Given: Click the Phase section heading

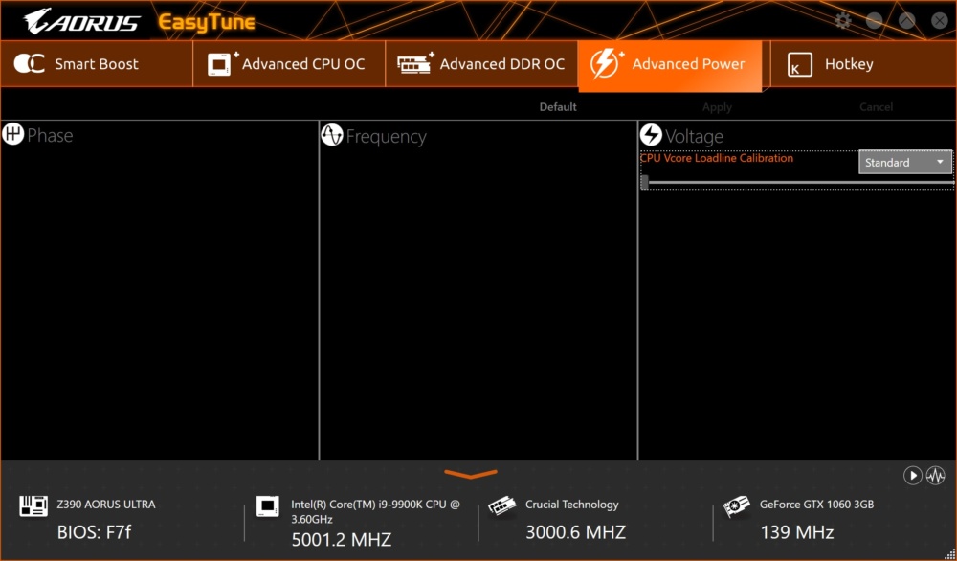Looking at the screenshot, I should point(50,135).
